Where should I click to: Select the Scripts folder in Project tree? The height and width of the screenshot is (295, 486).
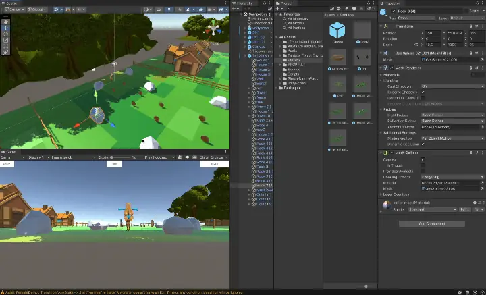[x=292, y=74]
